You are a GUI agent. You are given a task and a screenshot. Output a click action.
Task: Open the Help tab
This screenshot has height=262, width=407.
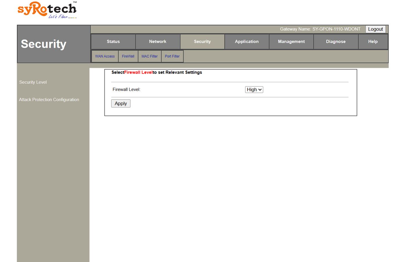(373, 42)
